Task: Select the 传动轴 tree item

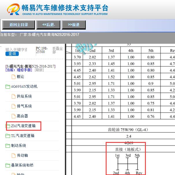Action: click(22, 156)
